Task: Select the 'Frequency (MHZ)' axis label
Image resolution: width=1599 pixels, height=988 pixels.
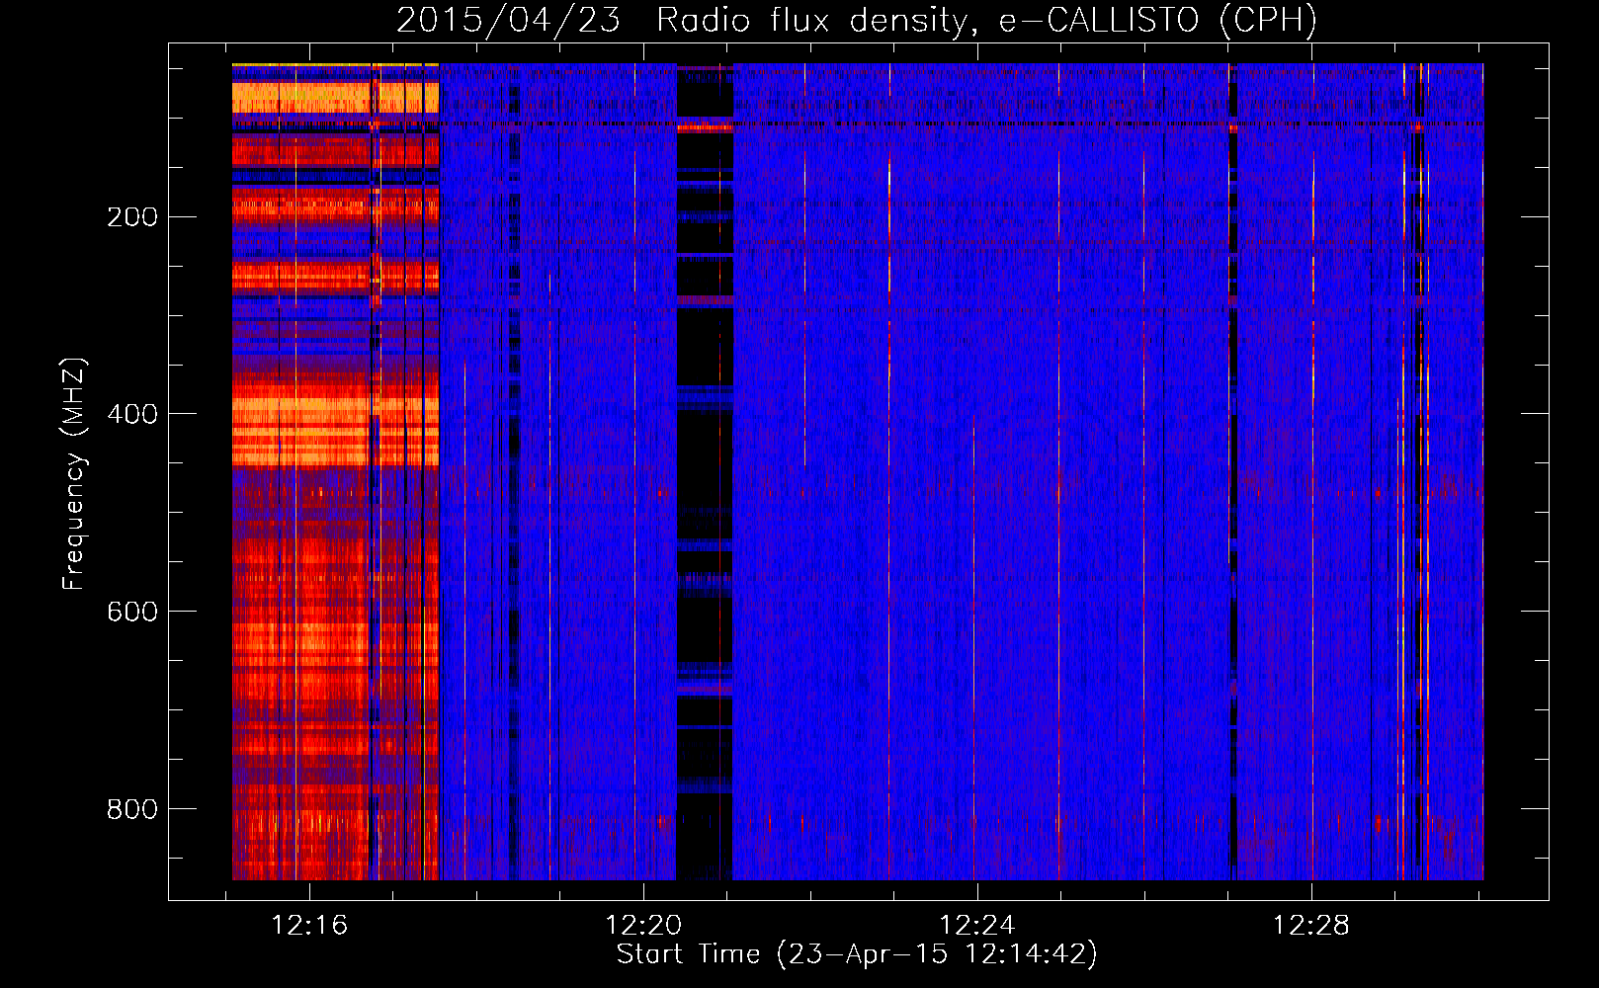Action: click(x=74, y=473)
